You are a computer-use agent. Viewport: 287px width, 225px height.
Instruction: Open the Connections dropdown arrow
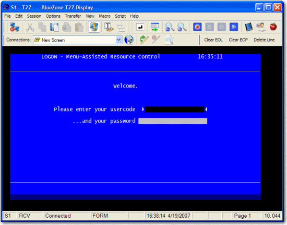click(119, 40)
